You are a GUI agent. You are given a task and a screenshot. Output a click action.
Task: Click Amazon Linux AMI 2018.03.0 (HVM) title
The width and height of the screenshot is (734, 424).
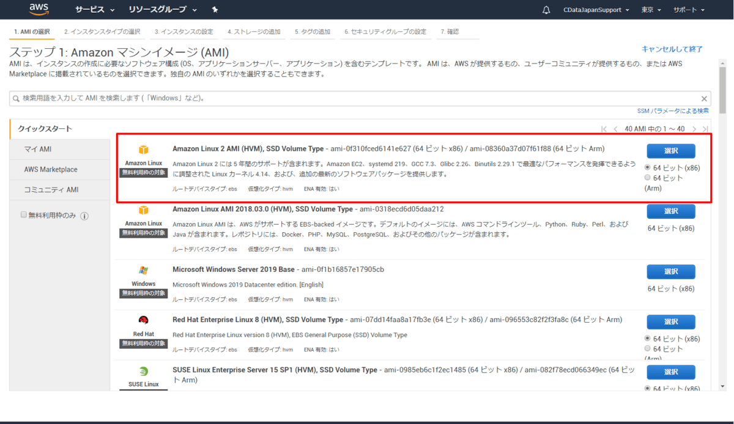point(262,209)
